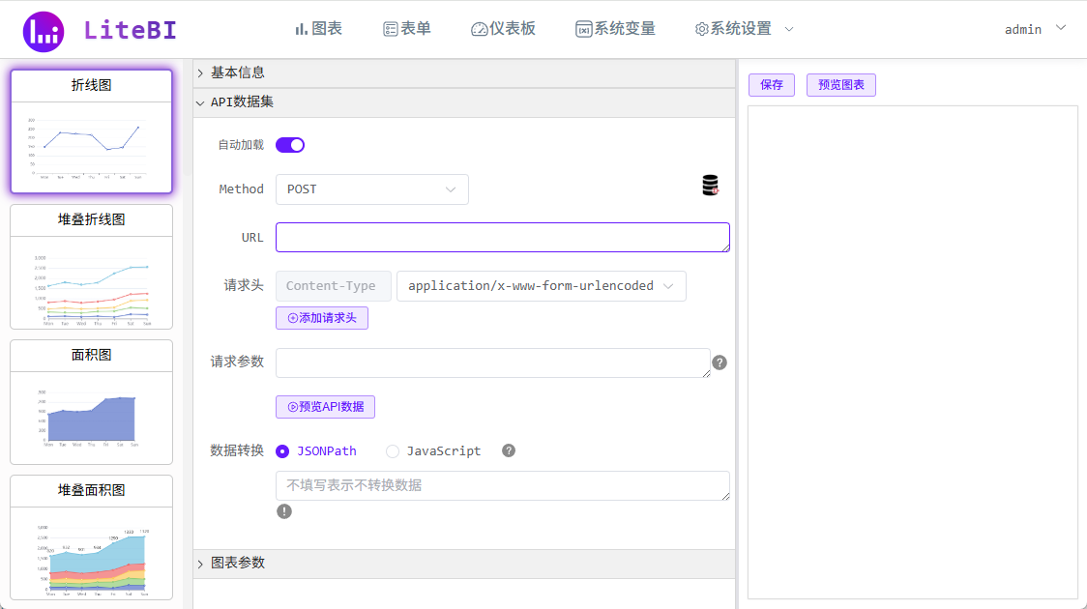The width and height of the screenshot is (1087, 609).
Task: Expand the 基本信息 section
Action: 238,72
